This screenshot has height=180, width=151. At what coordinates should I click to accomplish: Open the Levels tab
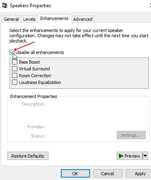point(29,19)
